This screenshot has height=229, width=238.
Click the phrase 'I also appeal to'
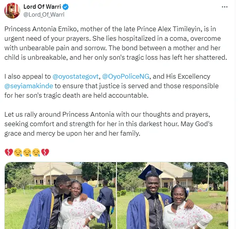pyautogui.click(x=28, y=76)
